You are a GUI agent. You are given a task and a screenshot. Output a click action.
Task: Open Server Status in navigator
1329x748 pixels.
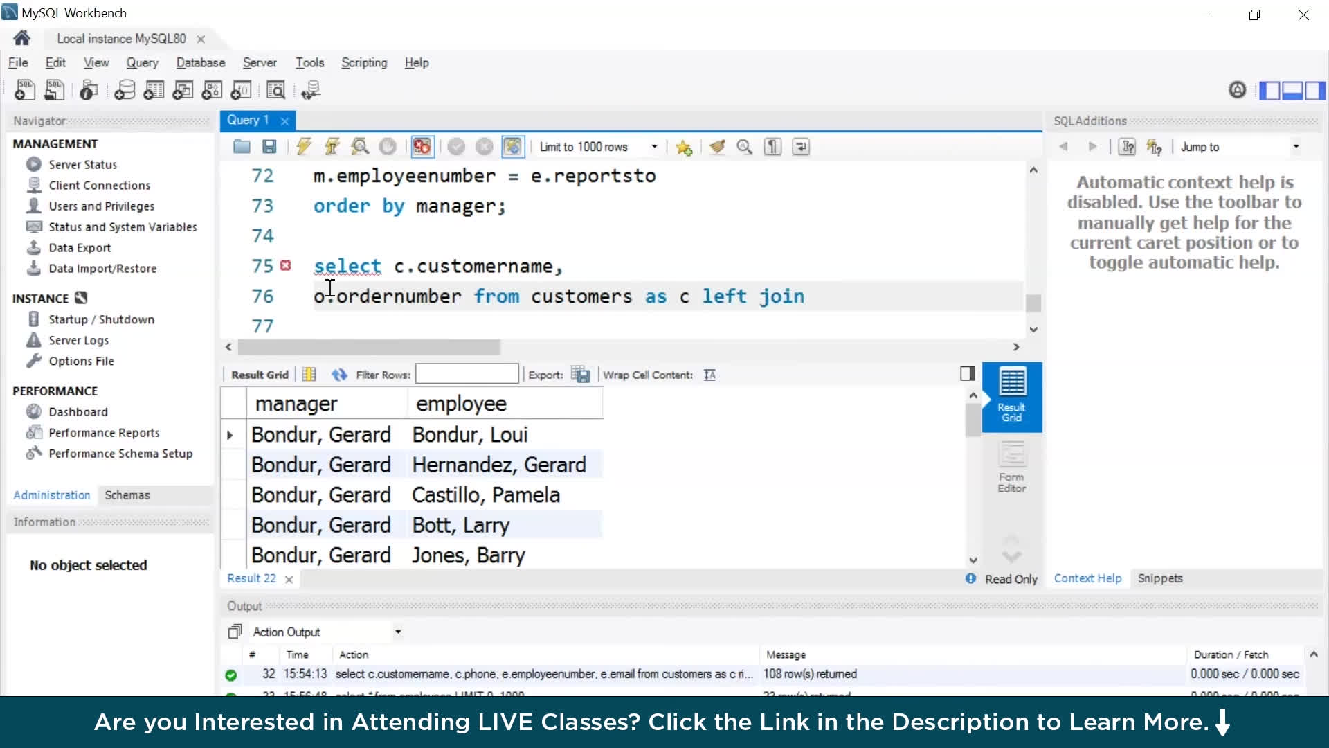82,165
